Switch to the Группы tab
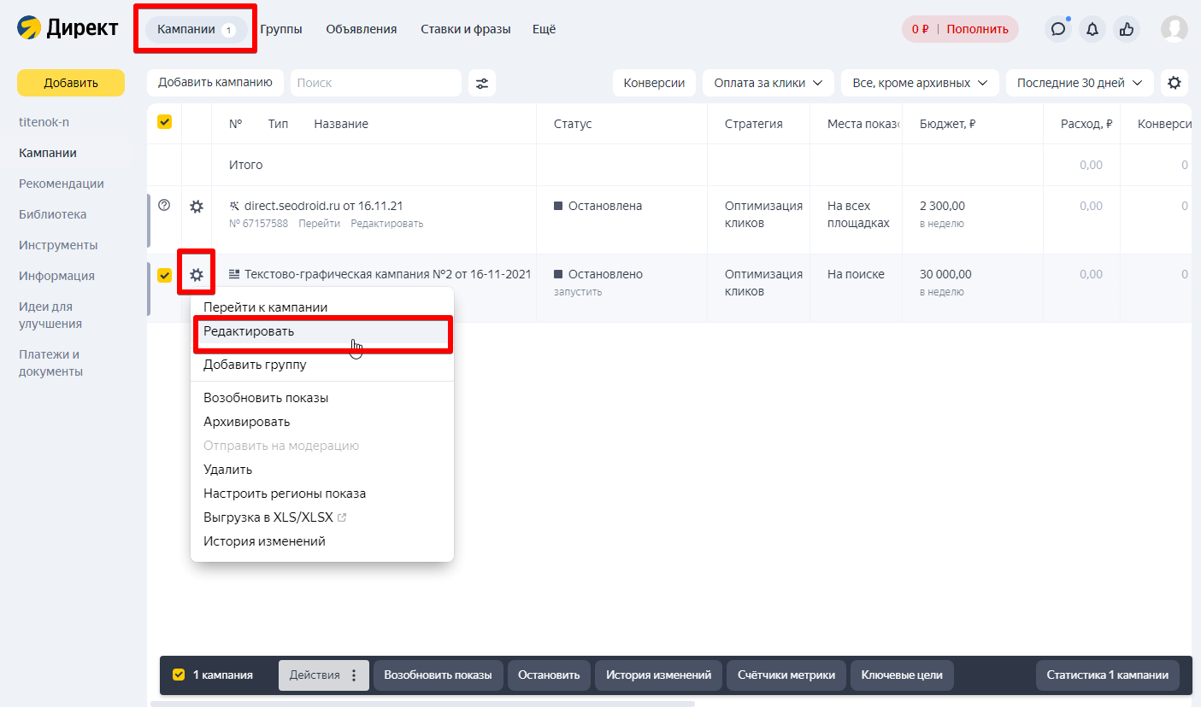 pos(281,29)
